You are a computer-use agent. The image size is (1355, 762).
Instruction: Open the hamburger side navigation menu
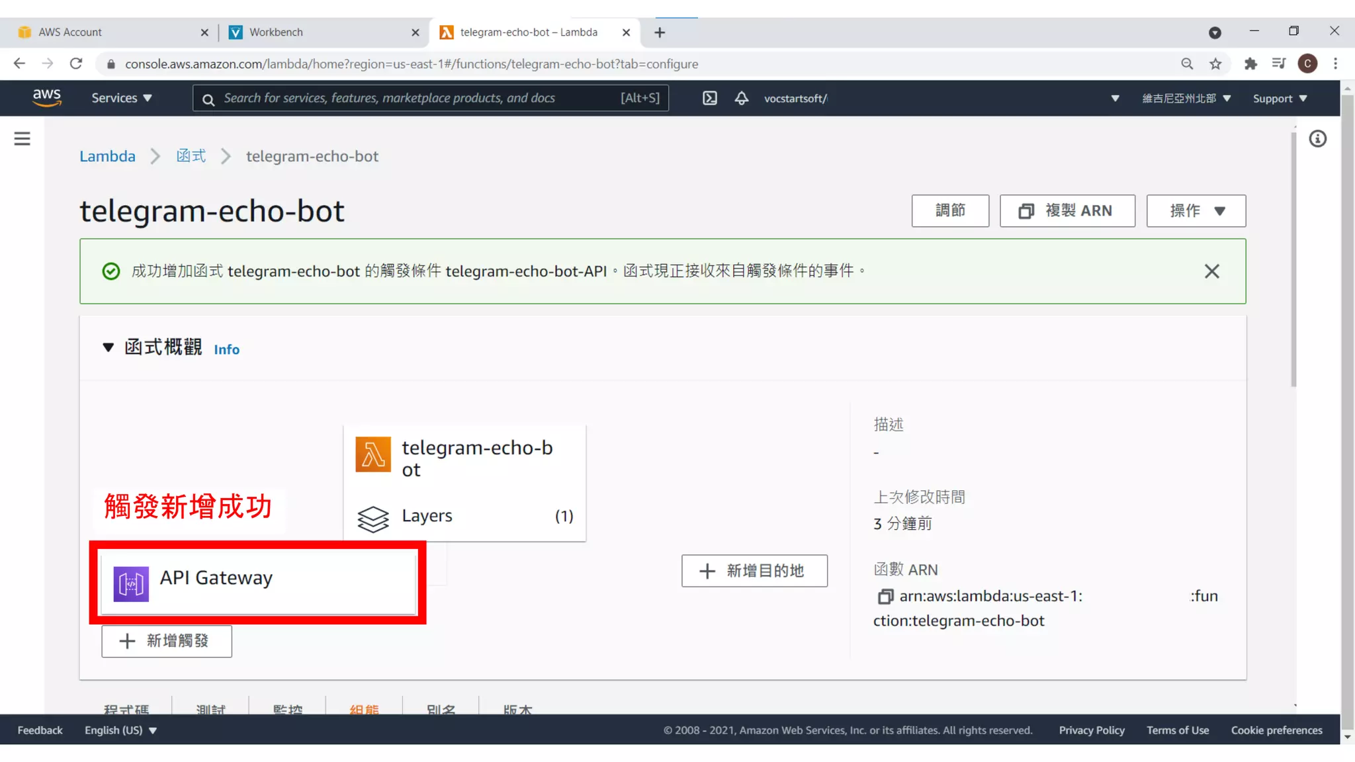[x=22, y=138]
